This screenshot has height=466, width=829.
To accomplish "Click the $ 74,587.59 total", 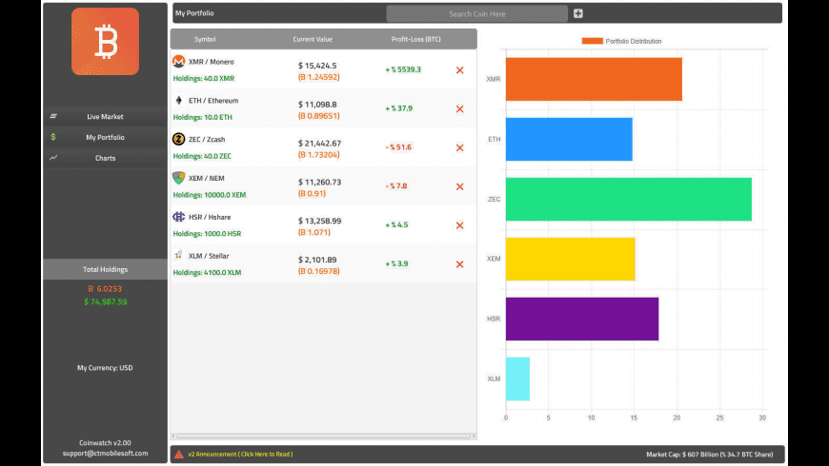I will click(105, 301).
